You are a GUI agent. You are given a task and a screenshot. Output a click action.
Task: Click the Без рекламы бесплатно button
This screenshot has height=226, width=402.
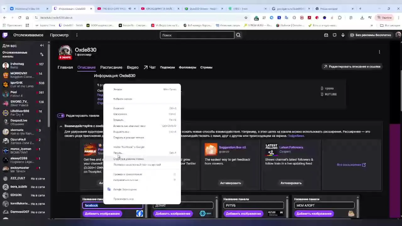coord(371,35)
